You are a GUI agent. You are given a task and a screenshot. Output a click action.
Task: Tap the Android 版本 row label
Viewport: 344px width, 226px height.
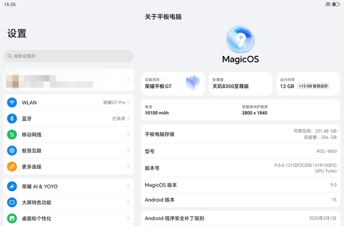pos(160,200)
